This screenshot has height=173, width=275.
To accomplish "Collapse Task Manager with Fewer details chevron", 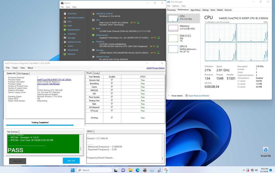I will point(169,96).
